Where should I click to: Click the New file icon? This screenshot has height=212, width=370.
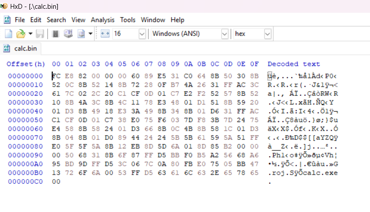click(x=8, y=34)
